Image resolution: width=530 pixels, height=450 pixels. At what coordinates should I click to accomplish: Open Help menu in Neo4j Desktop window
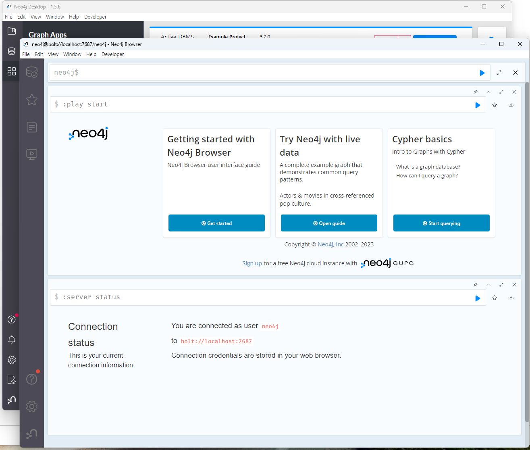(74, 17)
